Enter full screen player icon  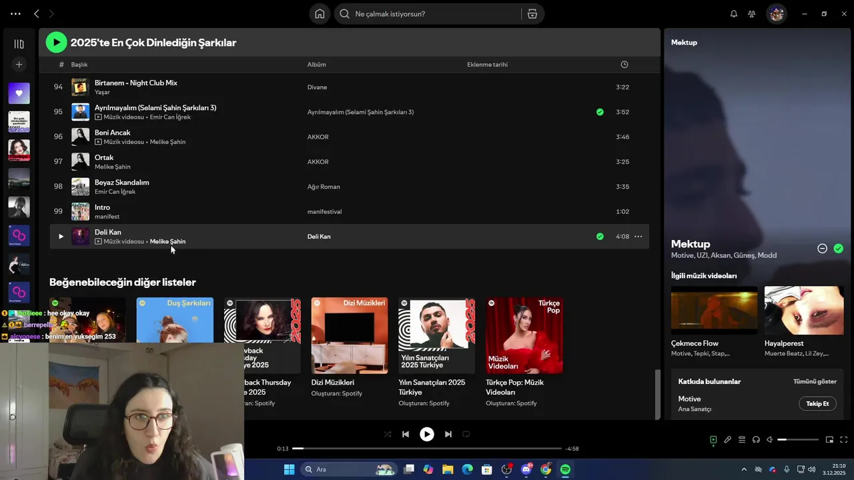844,440
